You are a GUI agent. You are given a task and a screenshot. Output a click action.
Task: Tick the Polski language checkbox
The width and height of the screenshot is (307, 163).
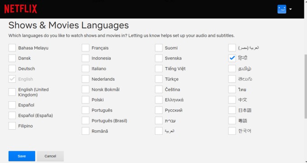[86, 100]
